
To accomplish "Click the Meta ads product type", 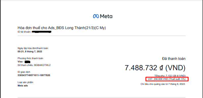I will tap(23, 86).
